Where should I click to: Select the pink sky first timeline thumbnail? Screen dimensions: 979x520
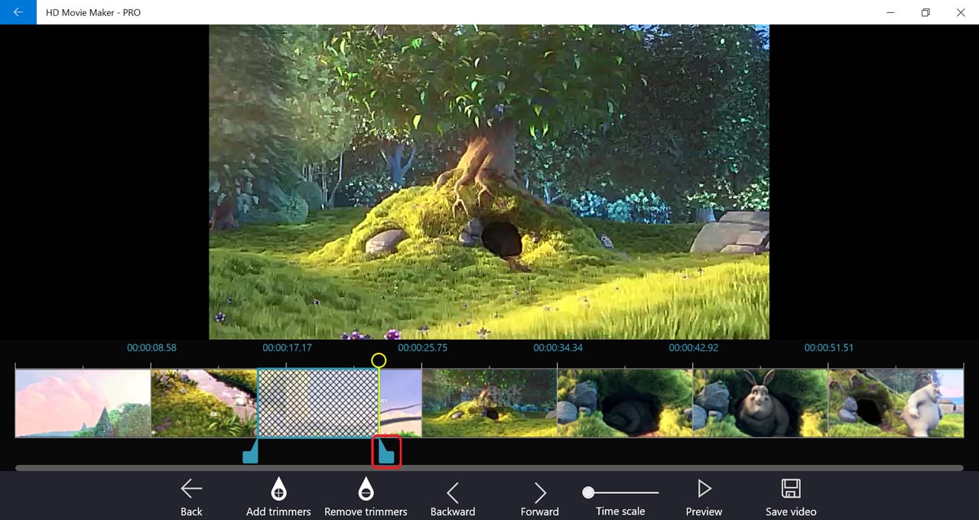[x=83, y=403]
